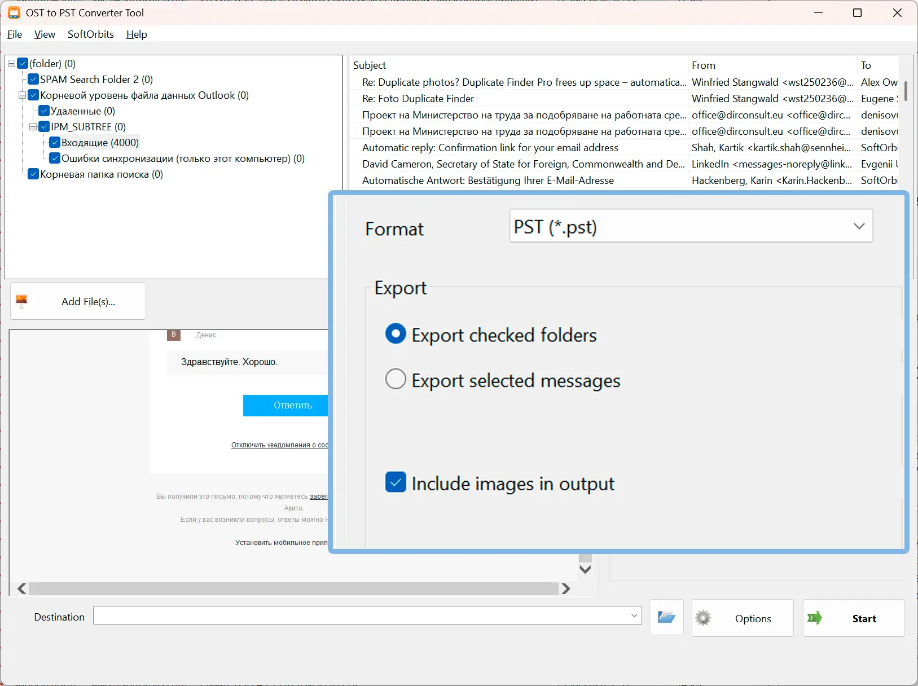
Task: Select Корневая папка поиска (0) label
Action: [102, 174]
